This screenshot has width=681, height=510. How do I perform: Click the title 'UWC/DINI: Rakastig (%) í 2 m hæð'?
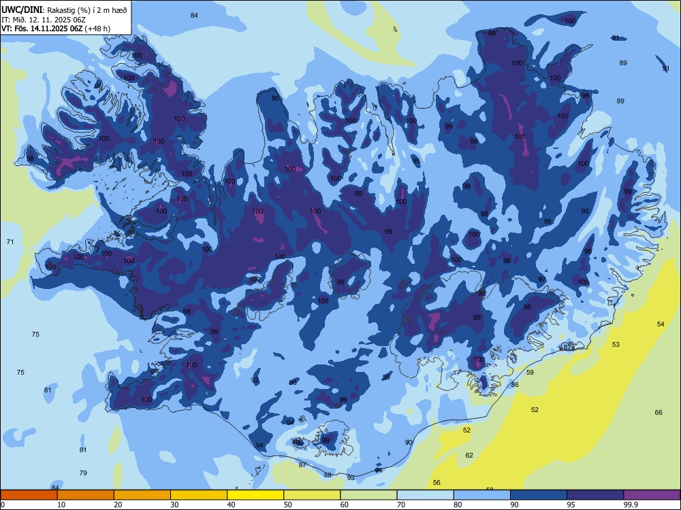pos(64,10)
